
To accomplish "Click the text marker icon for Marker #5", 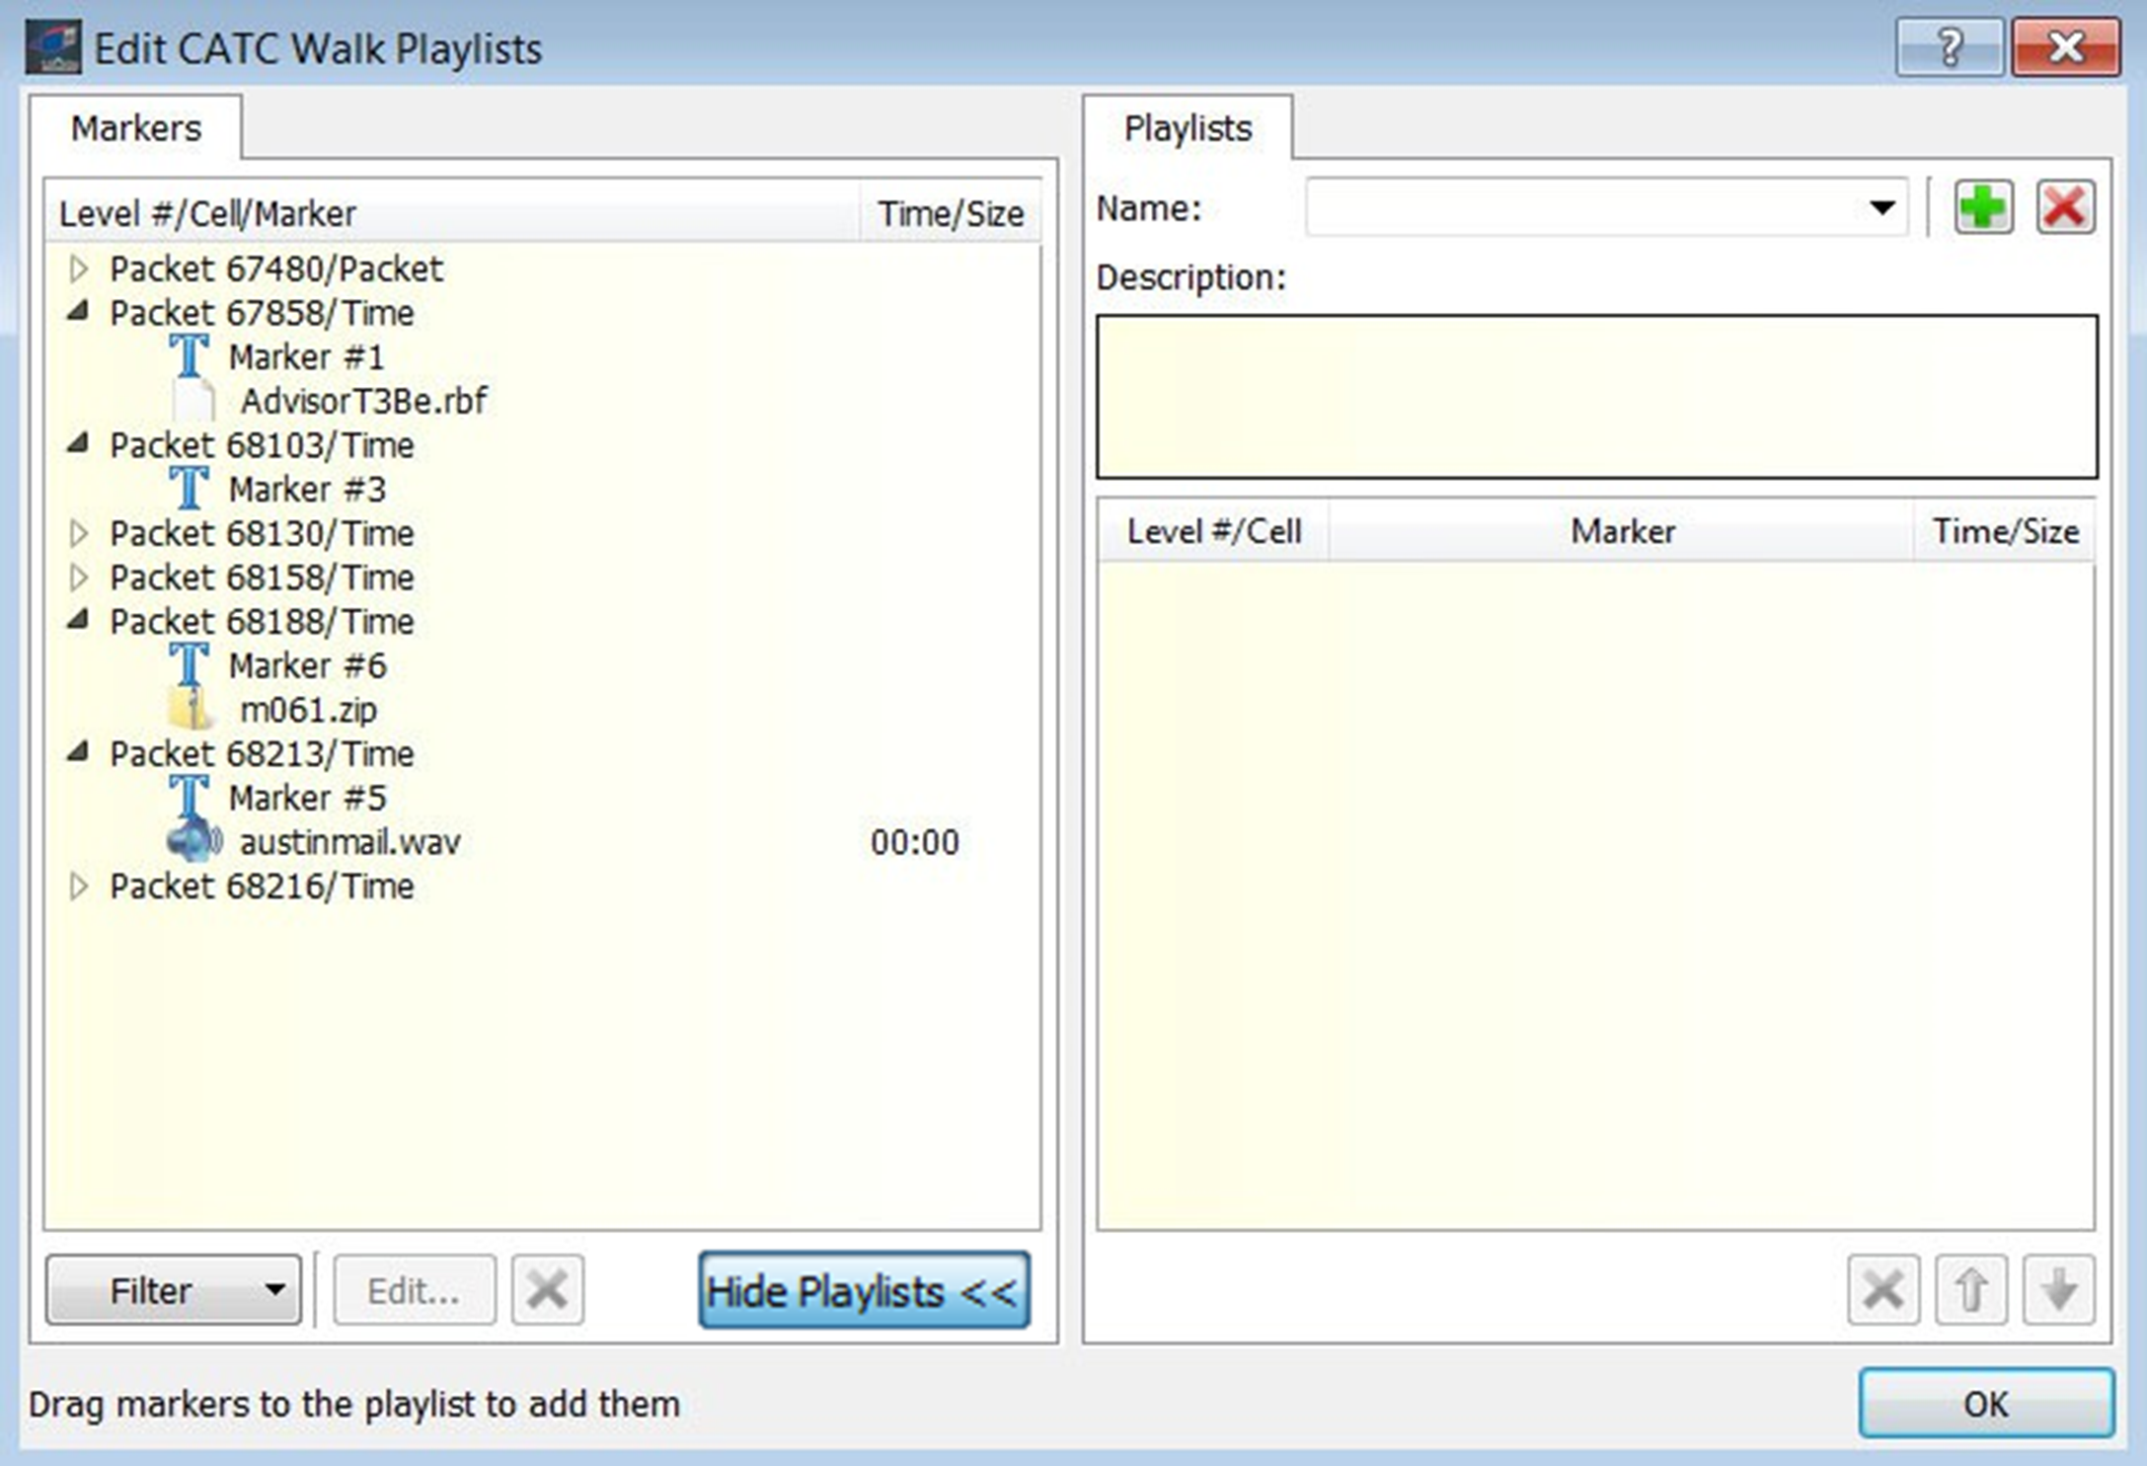I will click(x=189, y=798).
